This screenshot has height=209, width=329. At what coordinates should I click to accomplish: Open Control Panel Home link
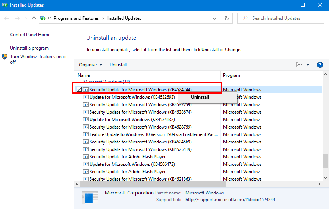30,35
